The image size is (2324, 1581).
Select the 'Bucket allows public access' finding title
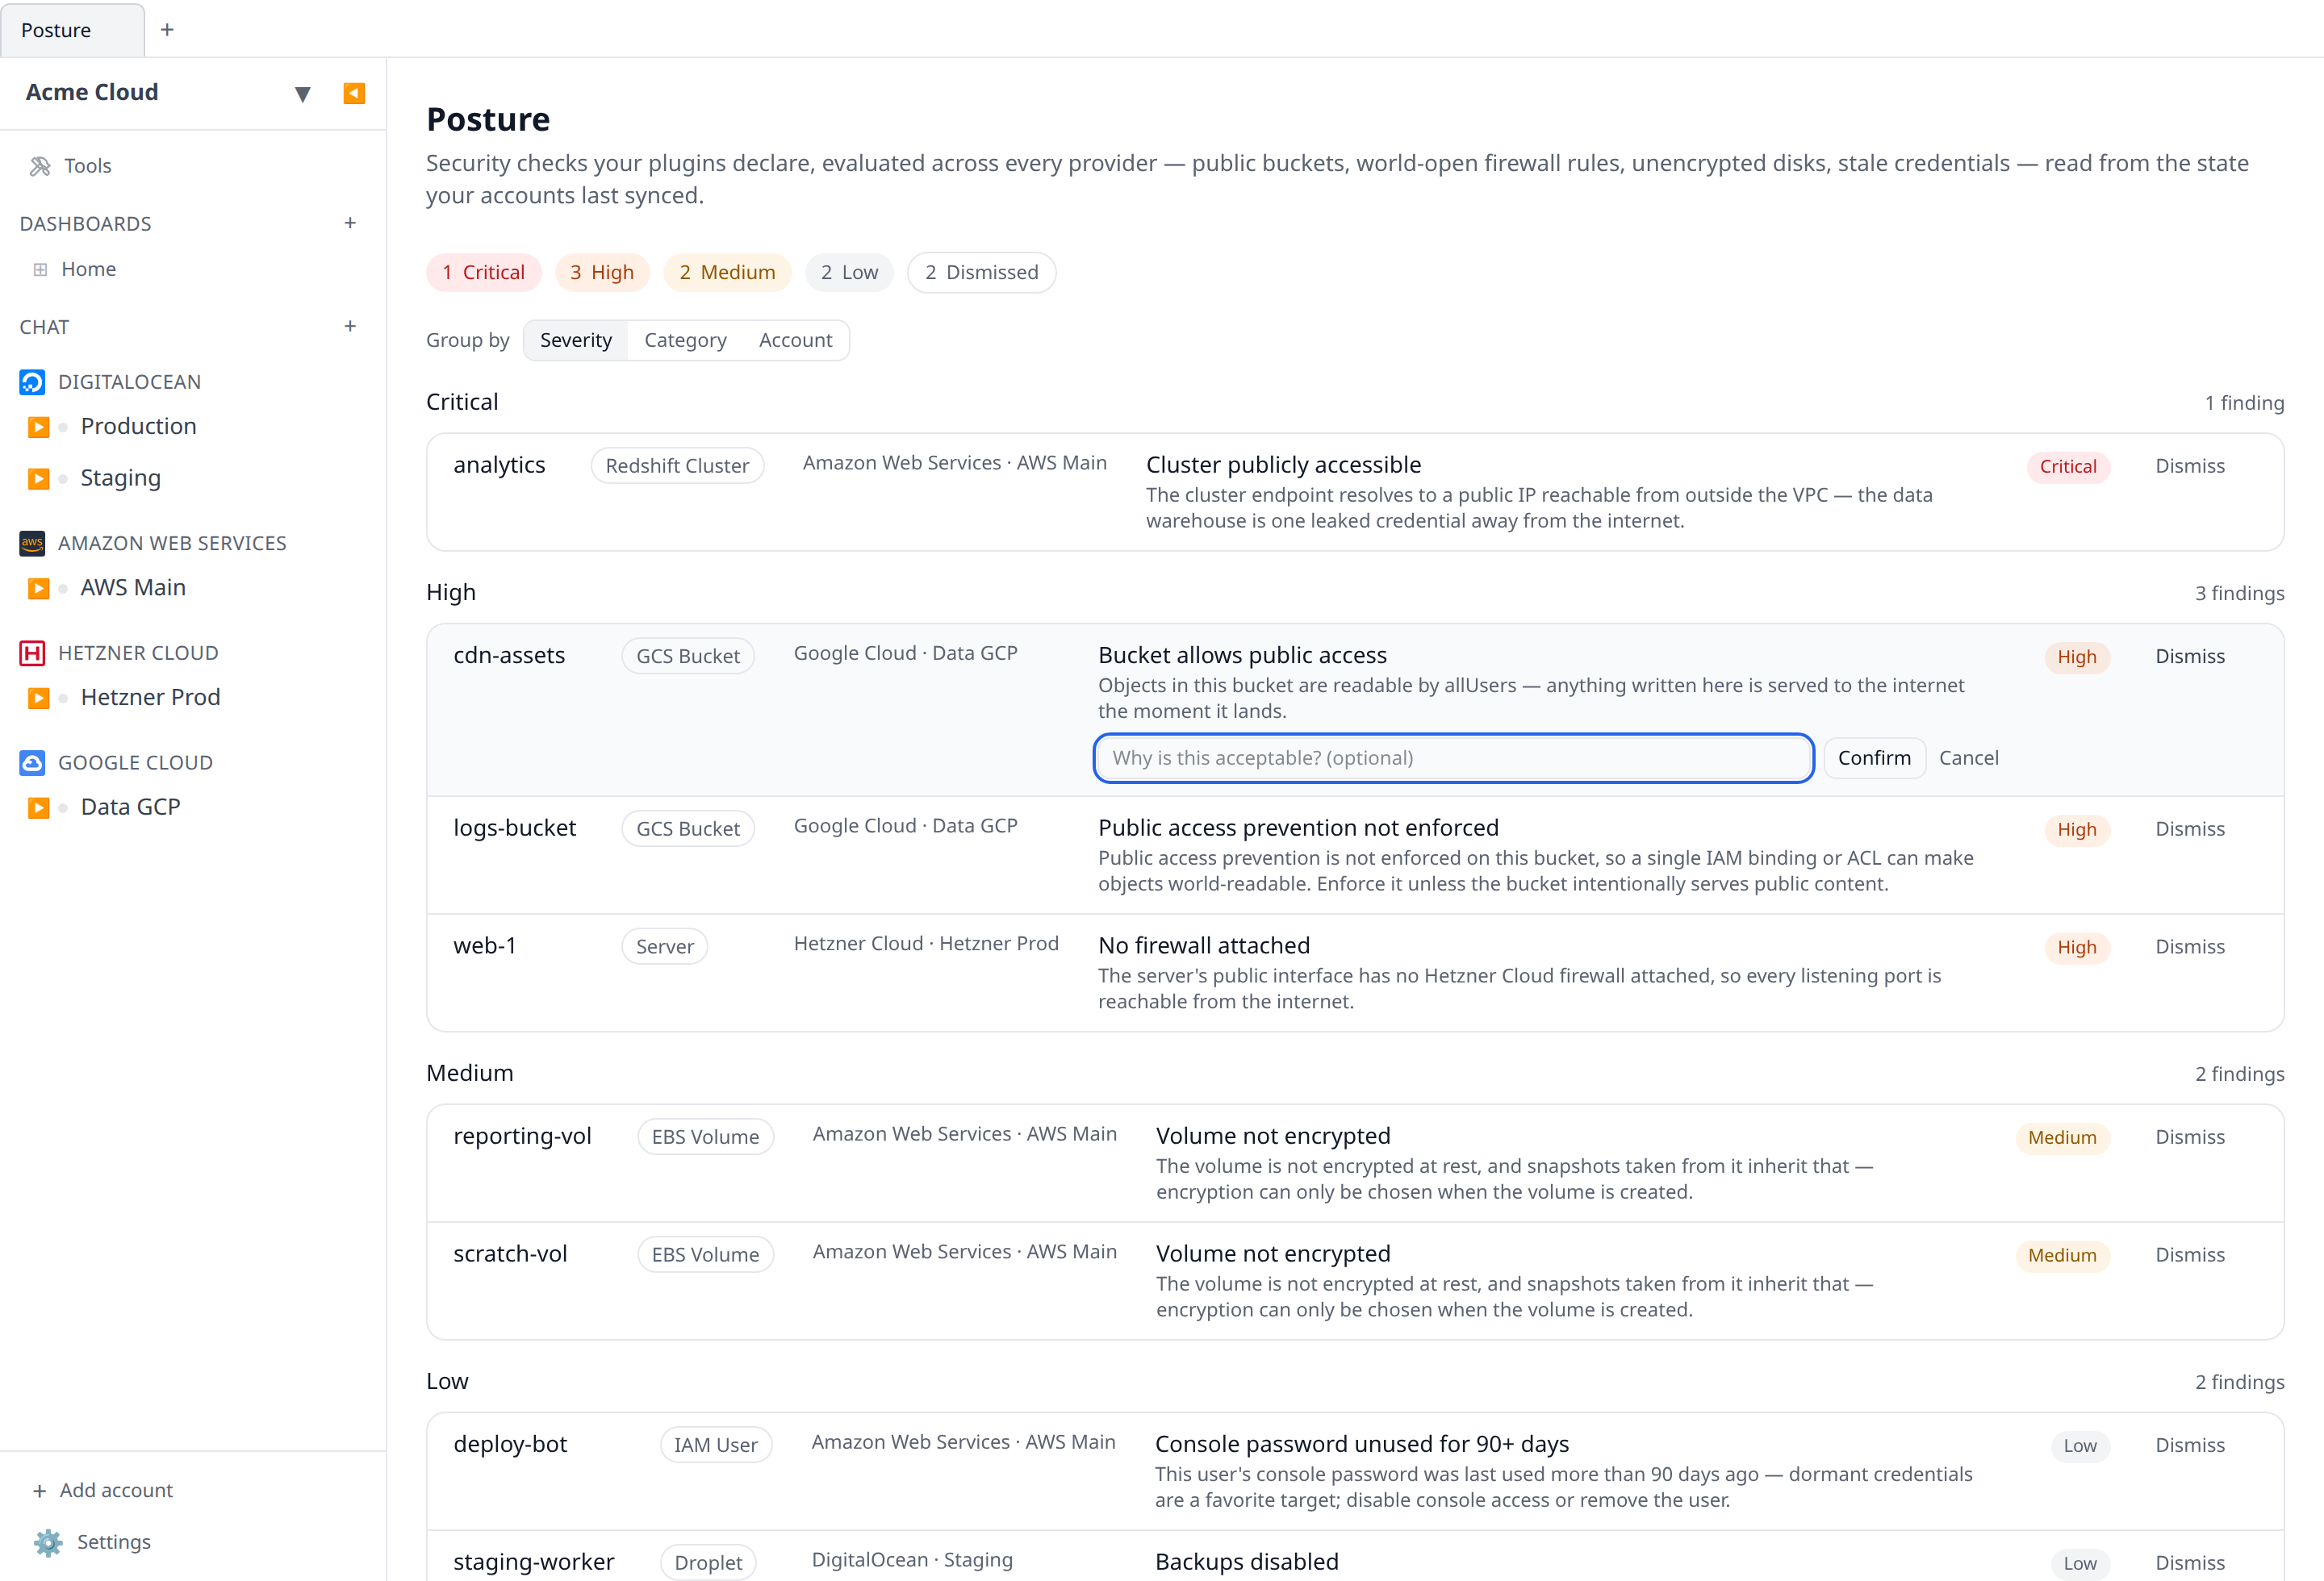(1242, 656)
